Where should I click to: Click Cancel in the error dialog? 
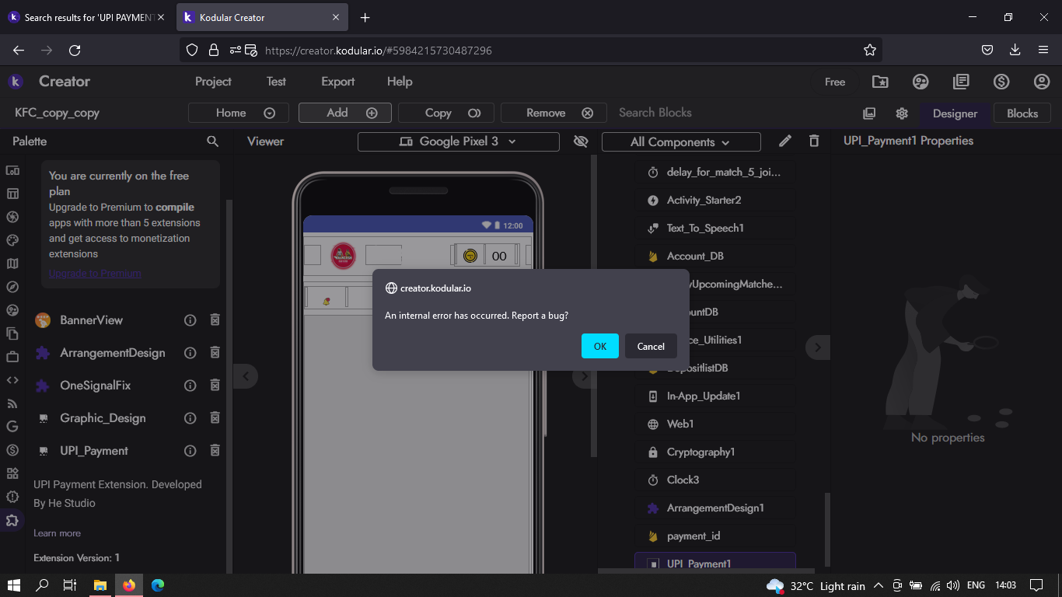(x=651, y=346)
